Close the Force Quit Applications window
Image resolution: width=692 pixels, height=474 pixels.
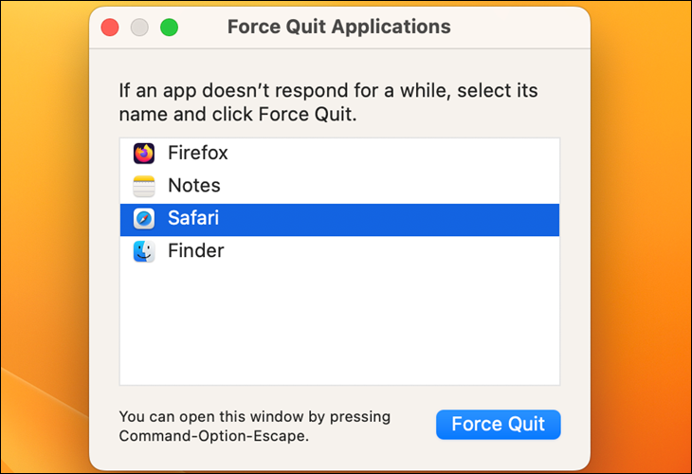110,27
